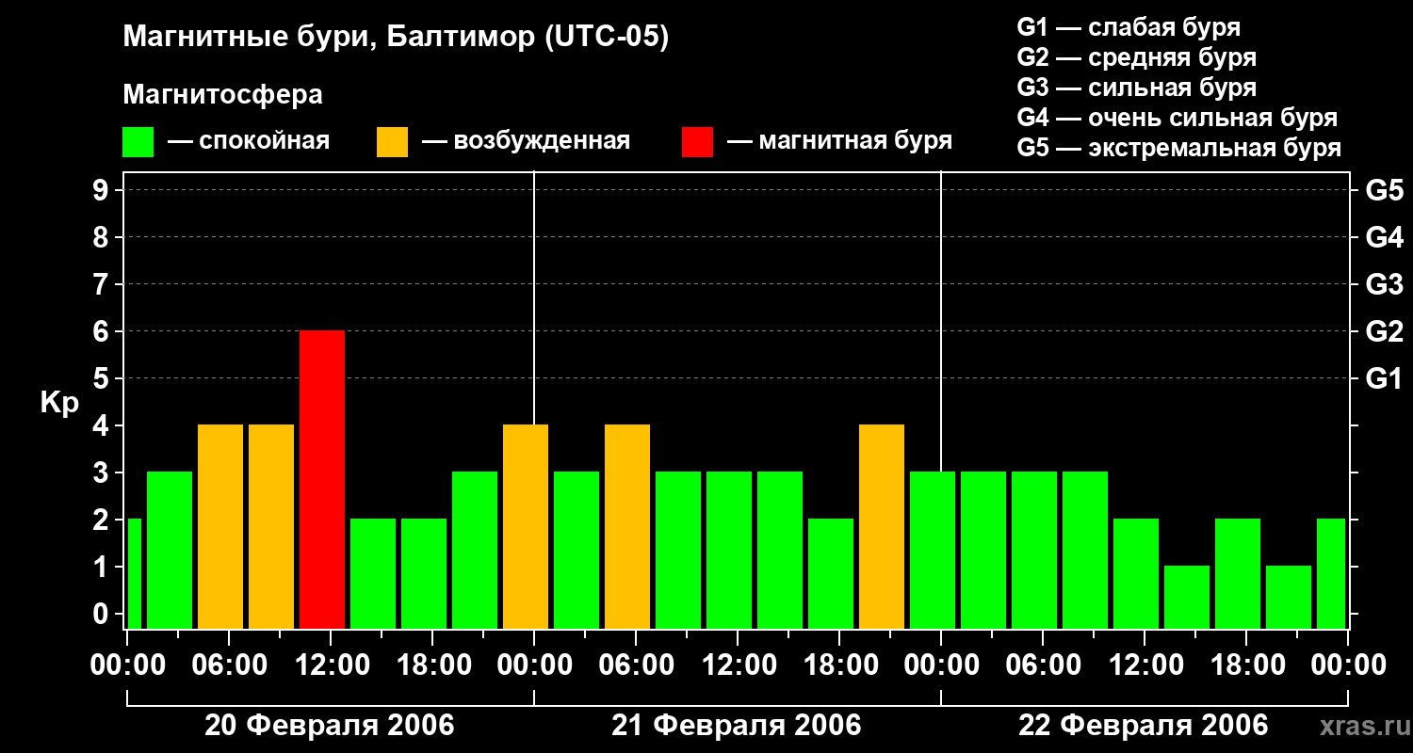
Task: Click the red 'магнитная буря' legend swatch
Action: (698, 142)
